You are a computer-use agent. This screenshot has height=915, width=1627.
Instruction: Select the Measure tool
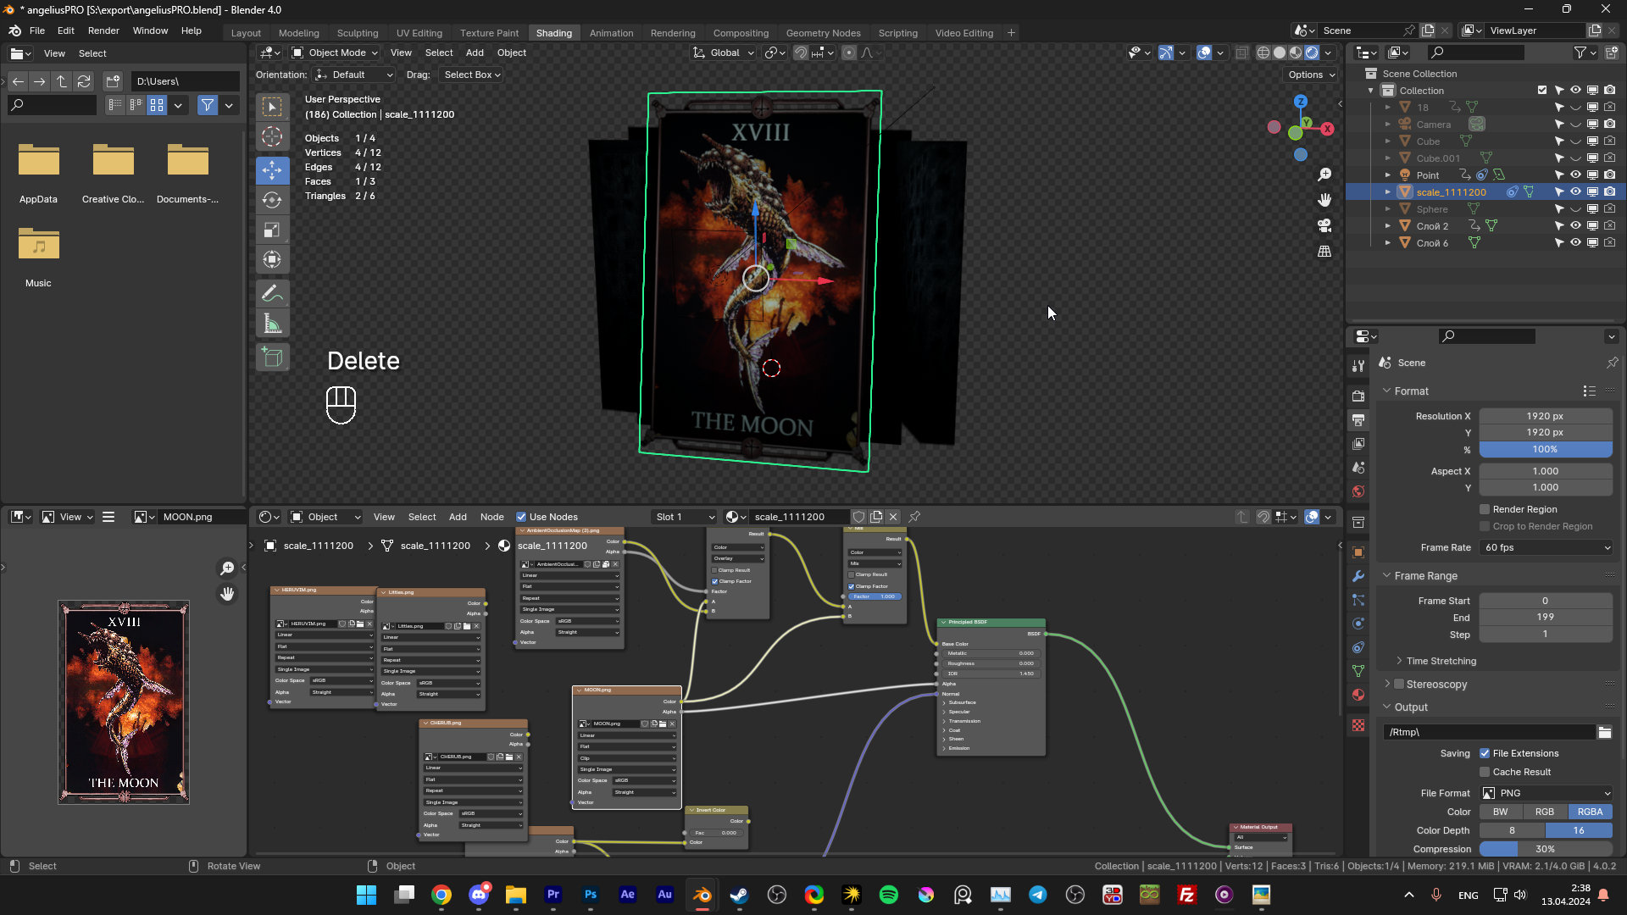coord(272,324)
